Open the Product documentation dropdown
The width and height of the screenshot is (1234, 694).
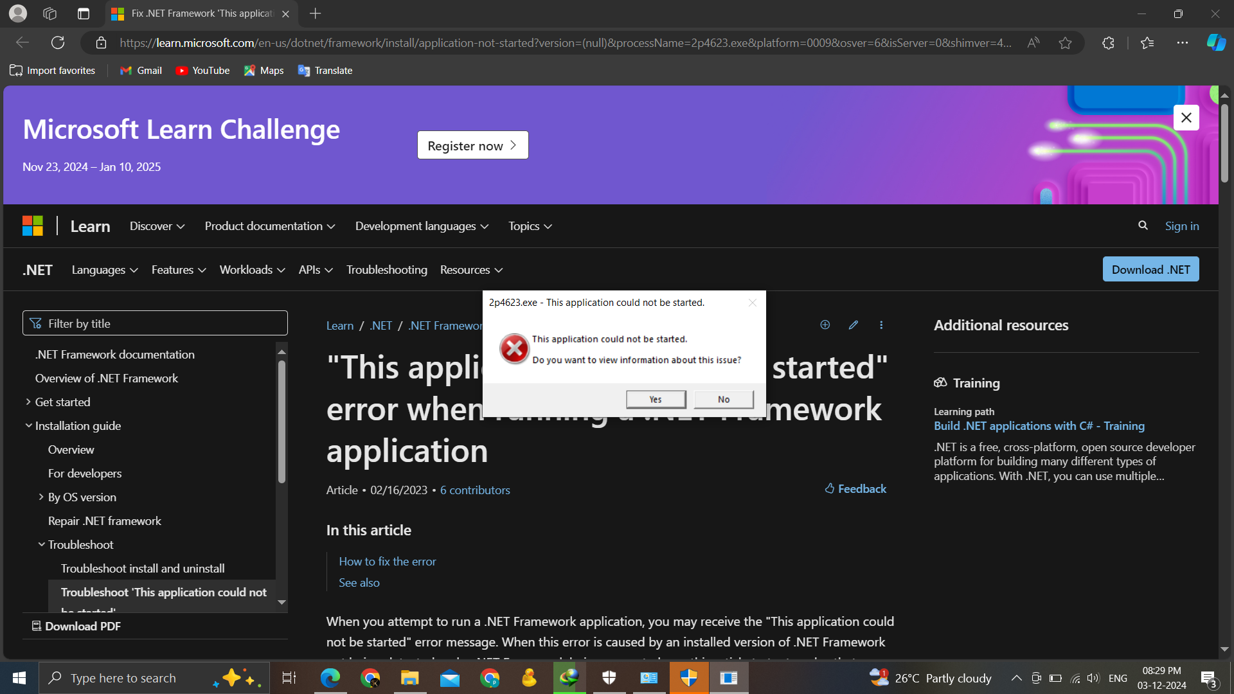tap(269, 226)
